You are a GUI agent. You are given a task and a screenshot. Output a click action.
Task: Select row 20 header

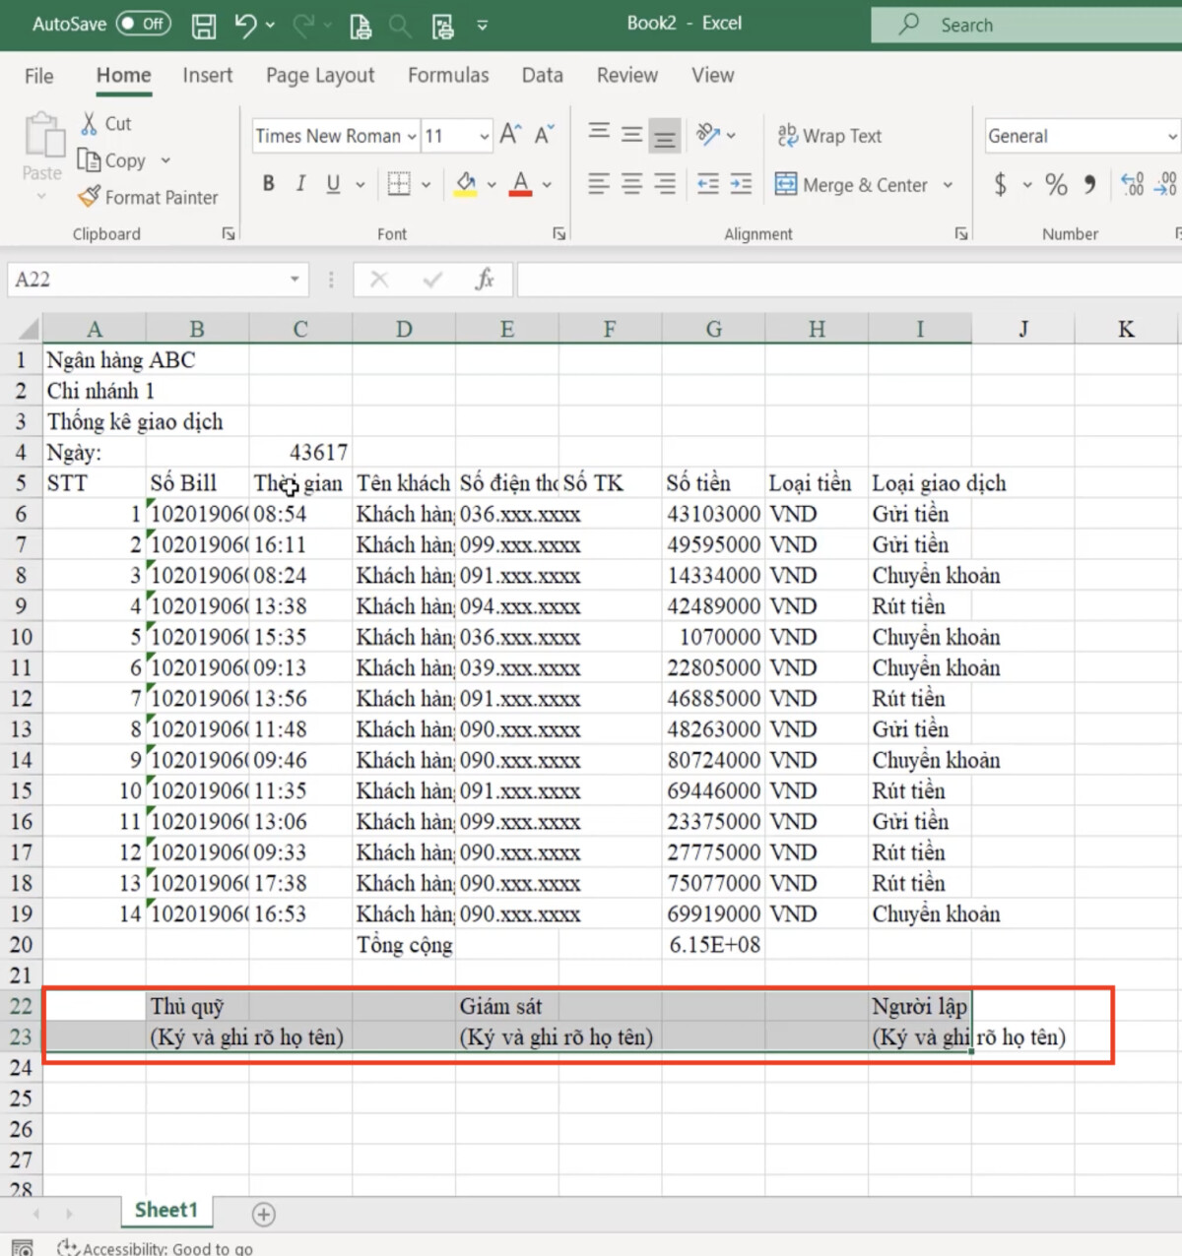[x=21, y=945]
